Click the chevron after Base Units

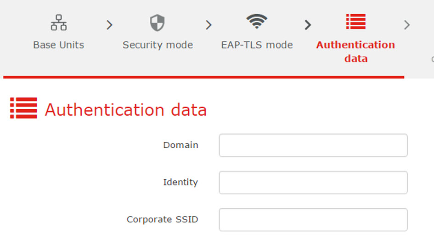pos(110,25)
